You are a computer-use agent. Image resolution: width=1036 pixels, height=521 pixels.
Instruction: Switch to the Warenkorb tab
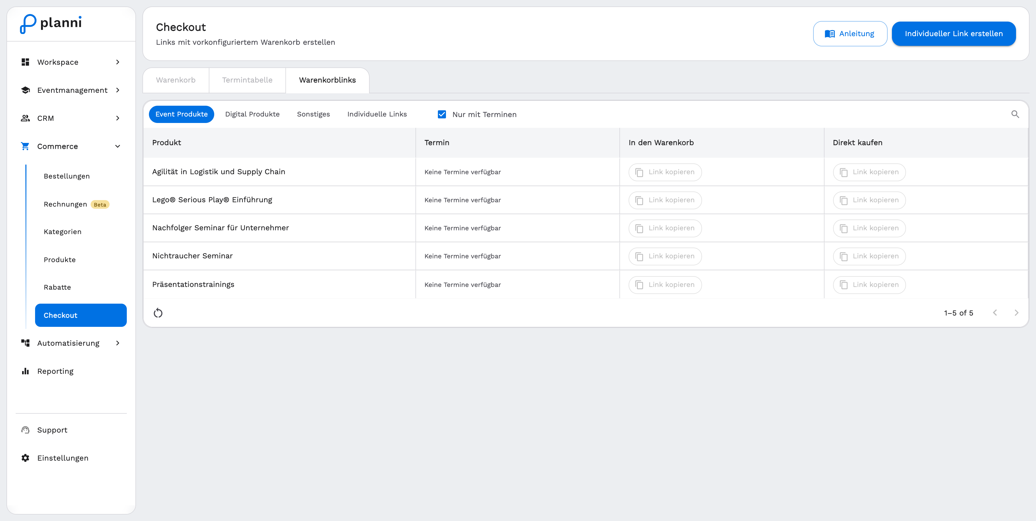176,80
